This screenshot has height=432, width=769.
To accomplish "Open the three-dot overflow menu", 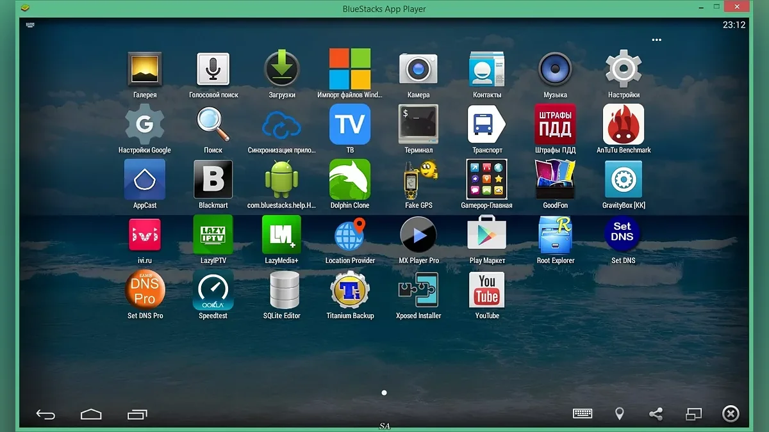I will pyautogui.click(x=656, y=40).
